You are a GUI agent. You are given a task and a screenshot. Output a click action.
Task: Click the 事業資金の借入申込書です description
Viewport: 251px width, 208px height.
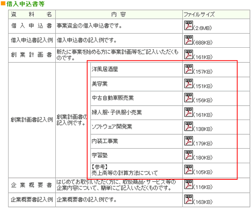[89, 26]
